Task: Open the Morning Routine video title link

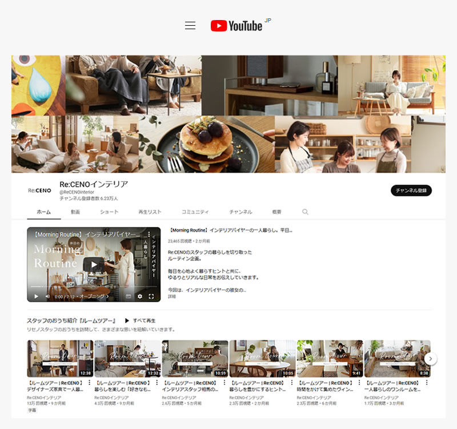Action: click(231, 231)
